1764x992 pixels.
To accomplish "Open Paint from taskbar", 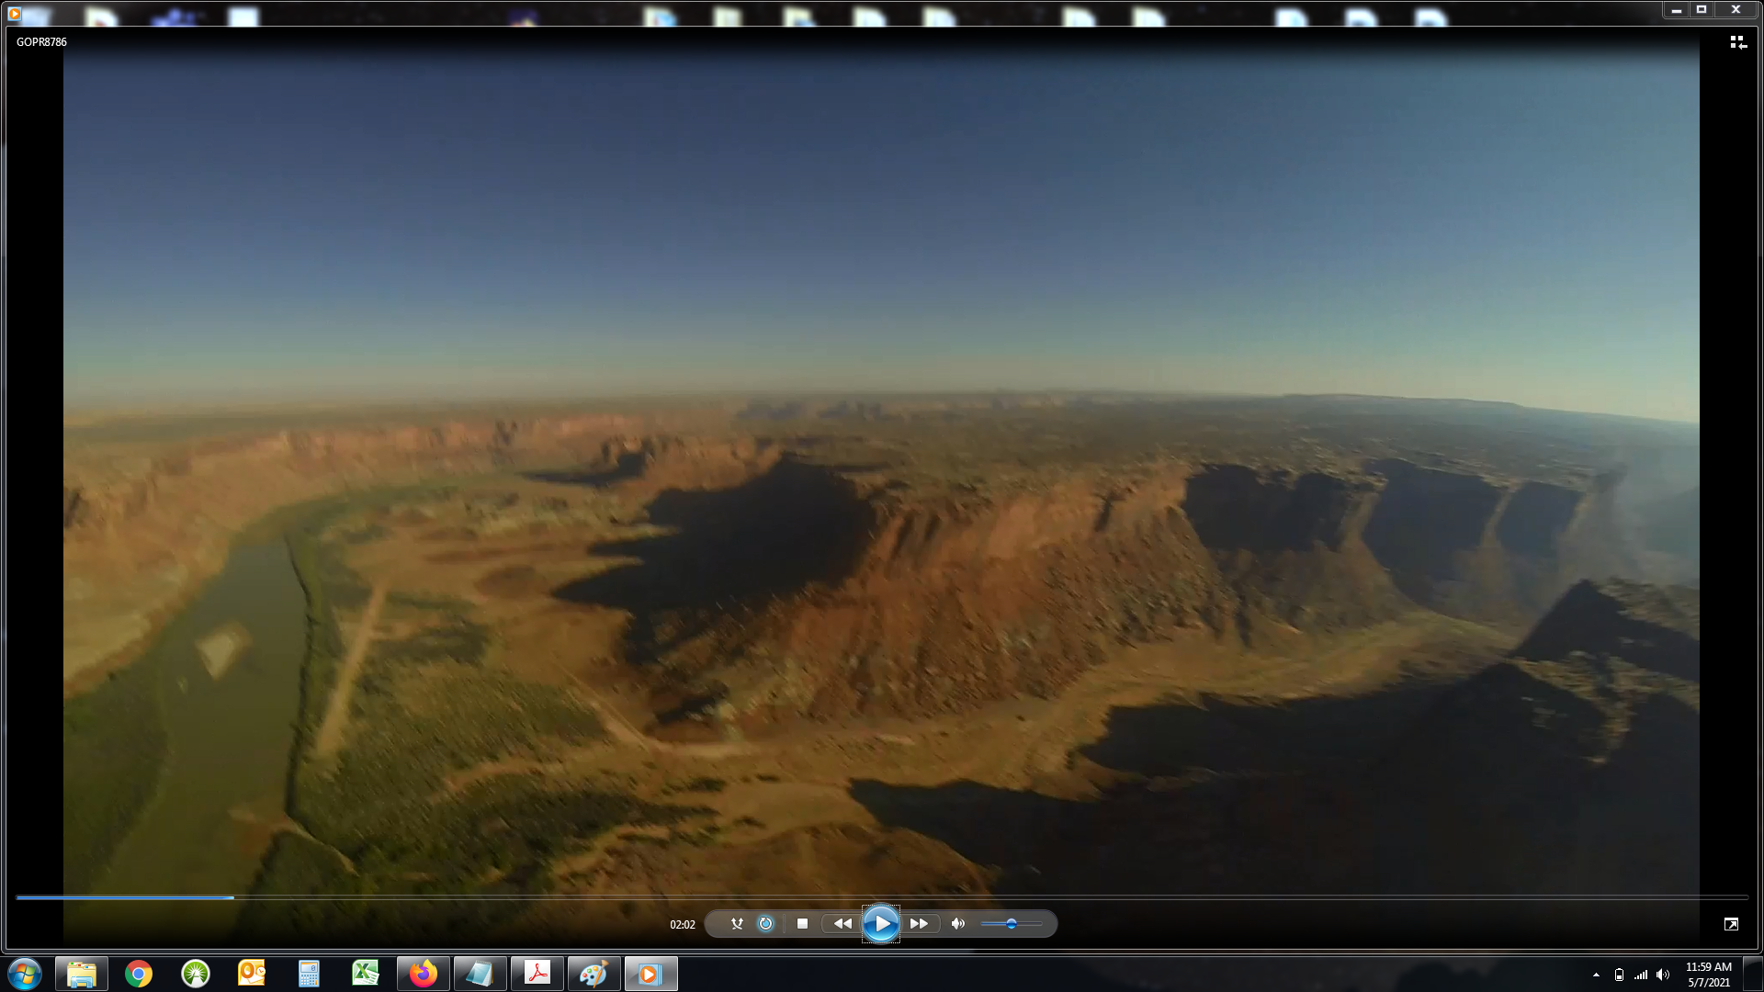I will click(x=594, y=974).
